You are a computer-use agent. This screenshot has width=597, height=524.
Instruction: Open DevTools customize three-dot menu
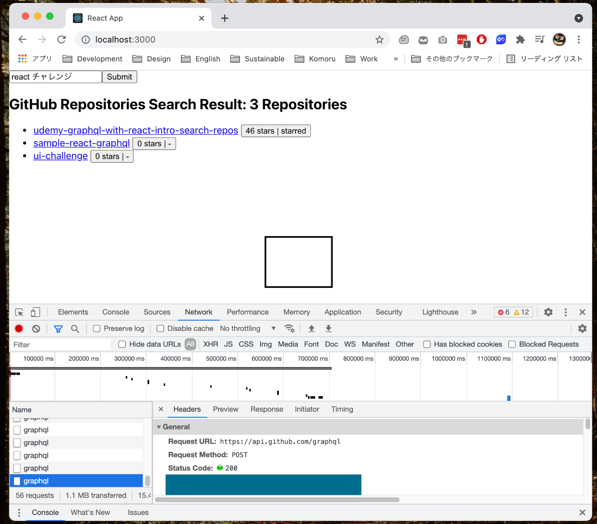566,312
